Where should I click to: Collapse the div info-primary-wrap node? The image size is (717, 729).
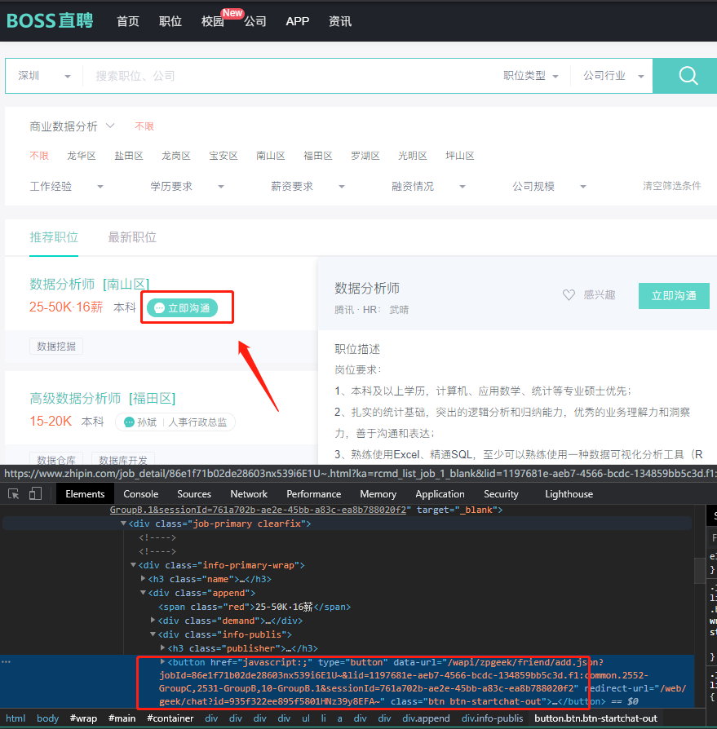[x=134, y=565]
